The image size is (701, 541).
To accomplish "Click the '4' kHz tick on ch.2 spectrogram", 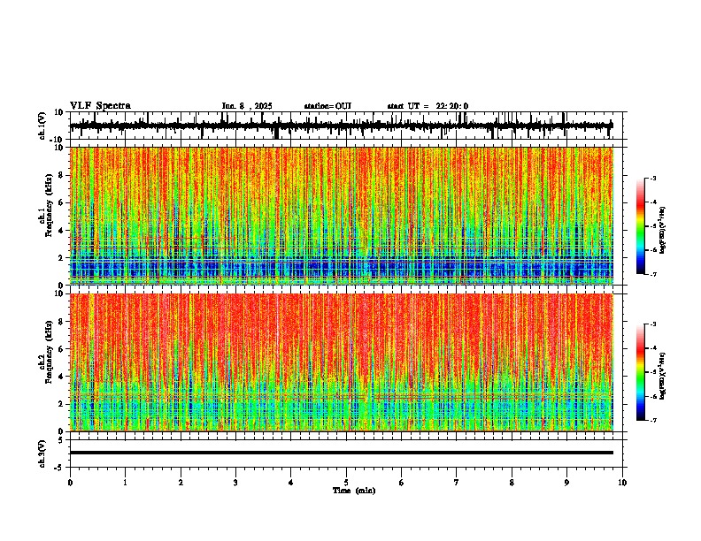I will click(61, 377).
